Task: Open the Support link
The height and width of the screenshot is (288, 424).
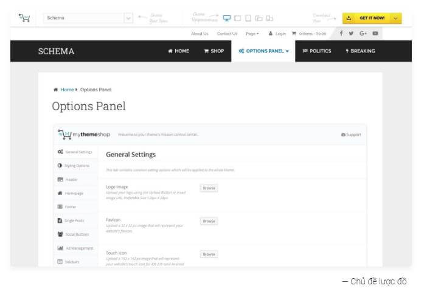Action: point(351,135)
